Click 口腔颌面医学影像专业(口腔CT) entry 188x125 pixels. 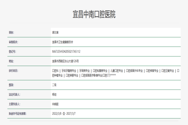(x=96, y=76)
